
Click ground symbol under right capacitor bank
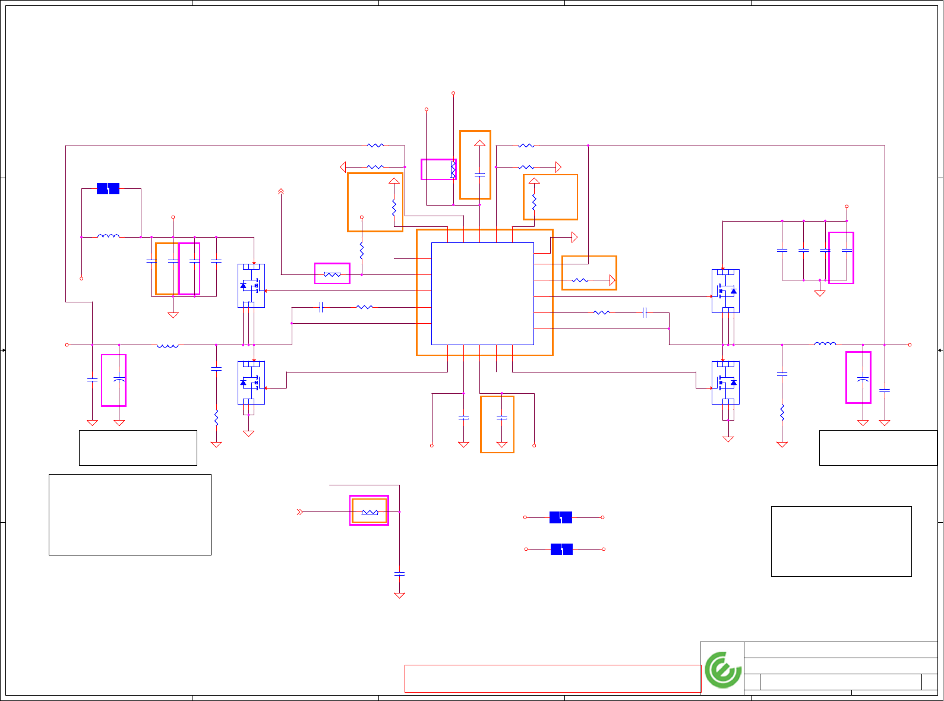(x=820, y=293)
